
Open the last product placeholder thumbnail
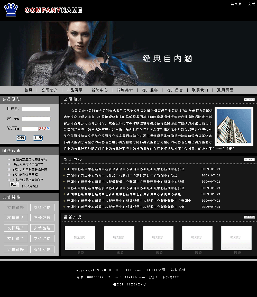(x=236, y=238)
